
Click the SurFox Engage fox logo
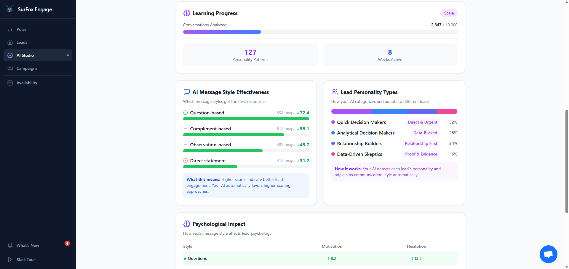coord(9,9)
